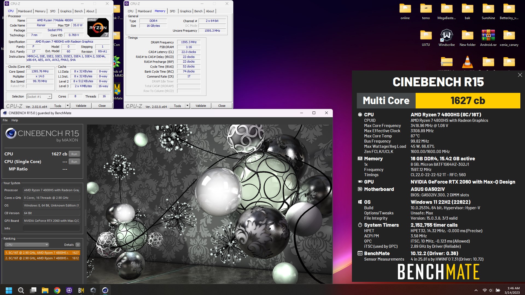Image resolution: width=525 pixels, height=295 pixels.
Task: Click the Core Speed value 1395.76 MHz
Action: point(40,72)
